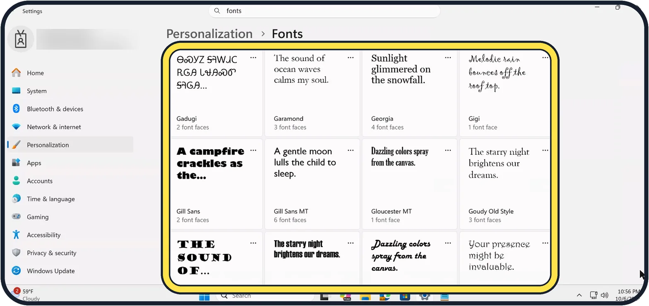Show hidden icons in the system tray

tap(579, 295)
